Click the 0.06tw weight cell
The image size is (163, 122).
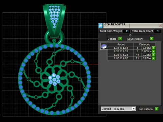pyautogui.click(x=147, y=48)
